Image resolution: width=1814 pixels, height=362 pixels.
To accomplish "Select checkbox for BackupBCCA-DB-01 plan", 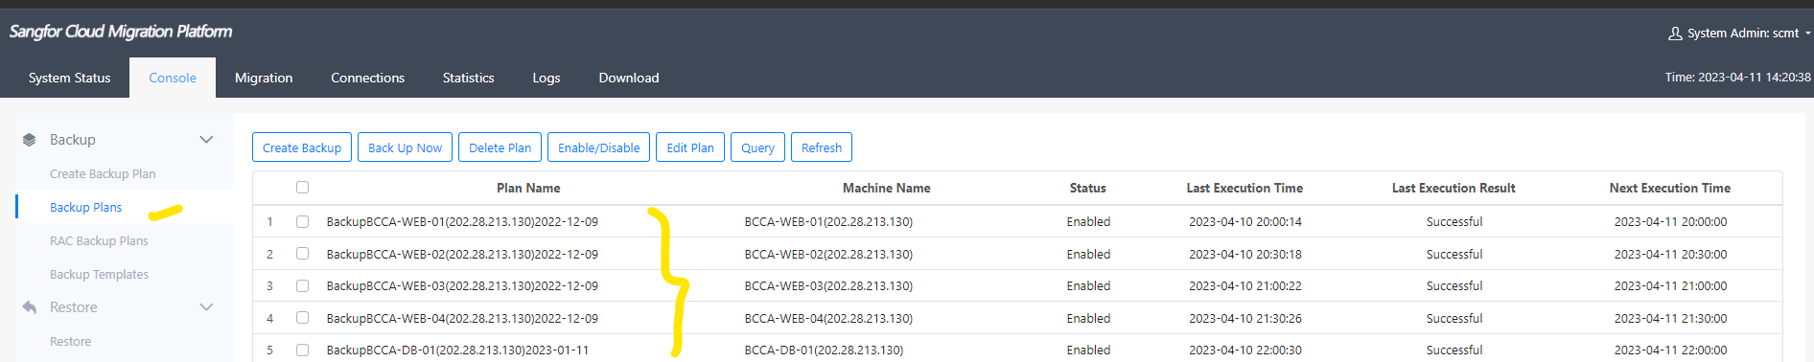I will click(x=302, y=350).
